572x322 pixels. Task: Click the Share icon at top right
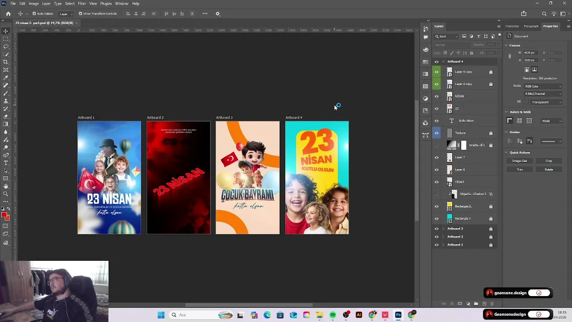tap(524, 13)
